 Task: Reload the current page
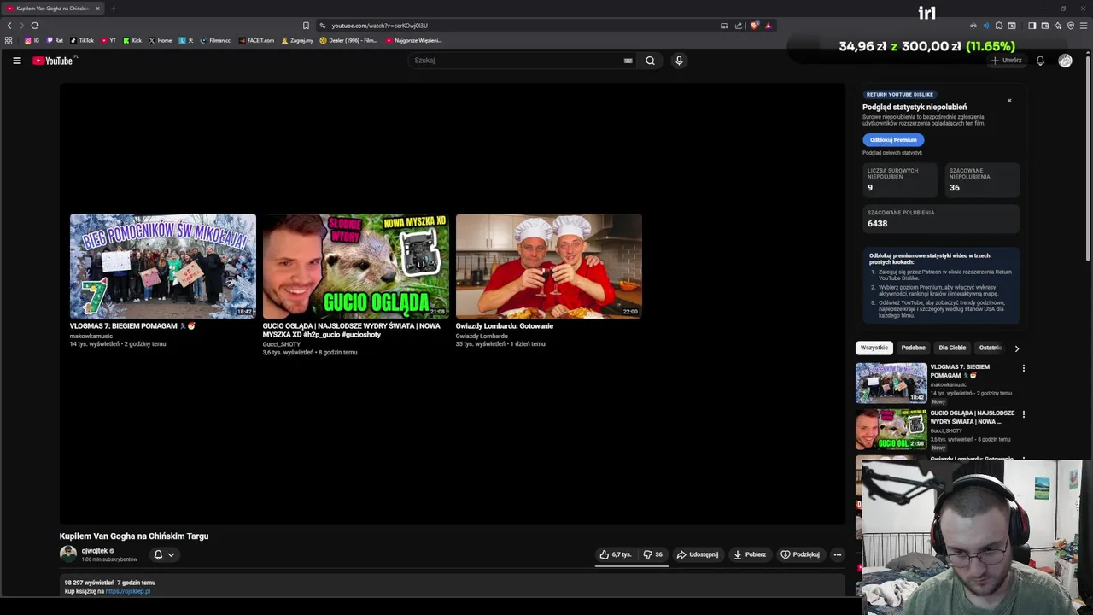35,26
